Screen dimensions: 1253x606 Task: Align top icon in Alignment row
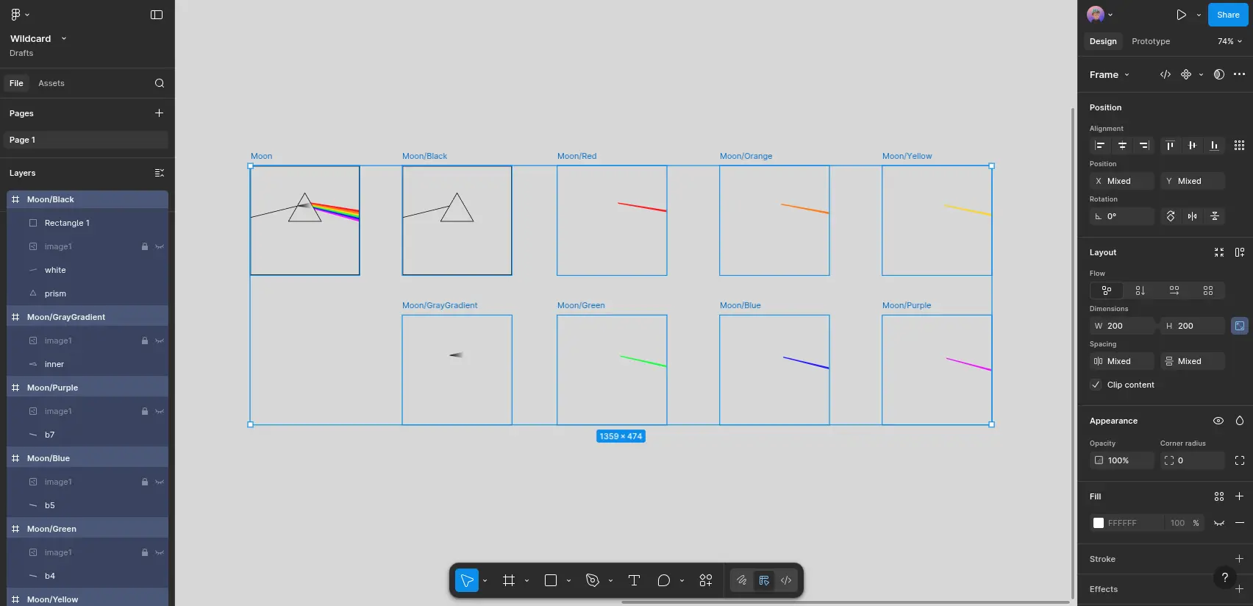(1170, 146)
